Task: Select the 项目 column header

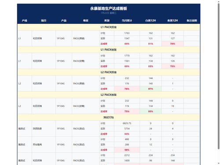Action: coord(44,21)
